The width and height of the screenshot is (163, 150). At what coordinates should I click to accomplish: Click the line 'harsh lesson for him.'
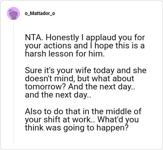[x=65, y=54]
